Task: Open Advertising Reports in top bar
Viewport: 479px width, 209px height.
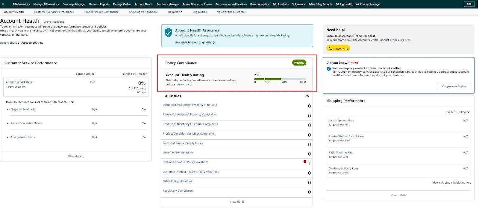Action: tap(320, 4)
